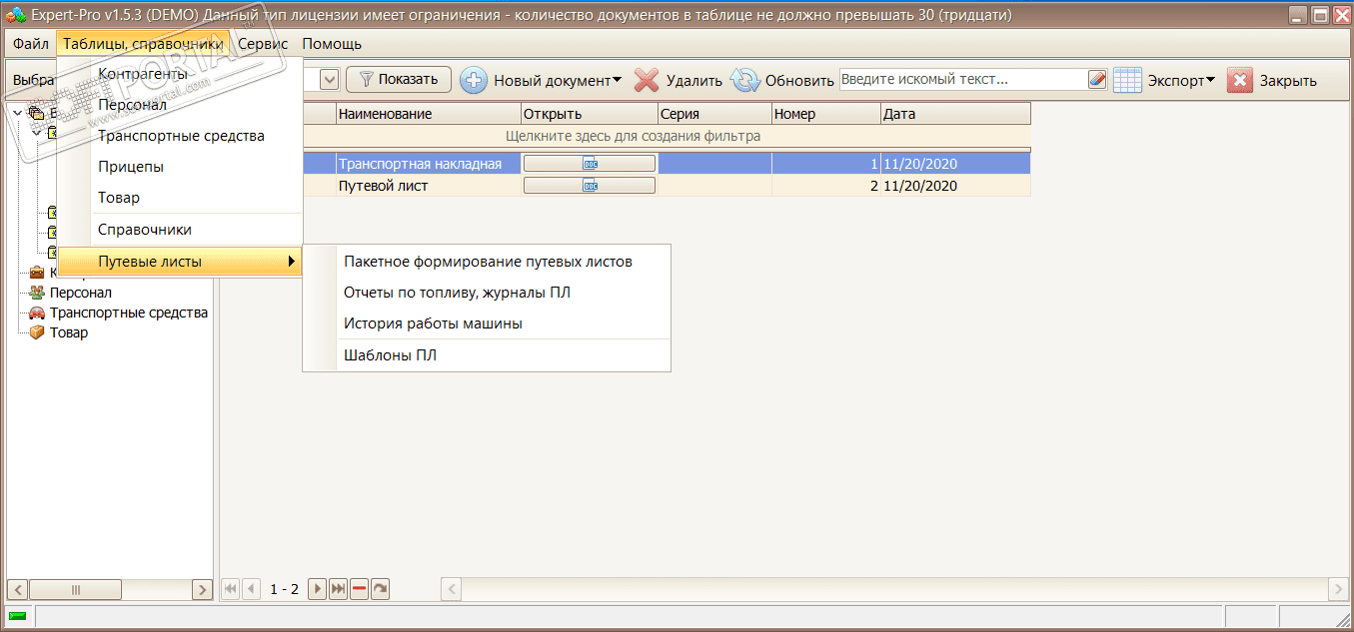Click the funnel icon on Показать
This screenshot has height=632, width=1354.
(366, 80)
